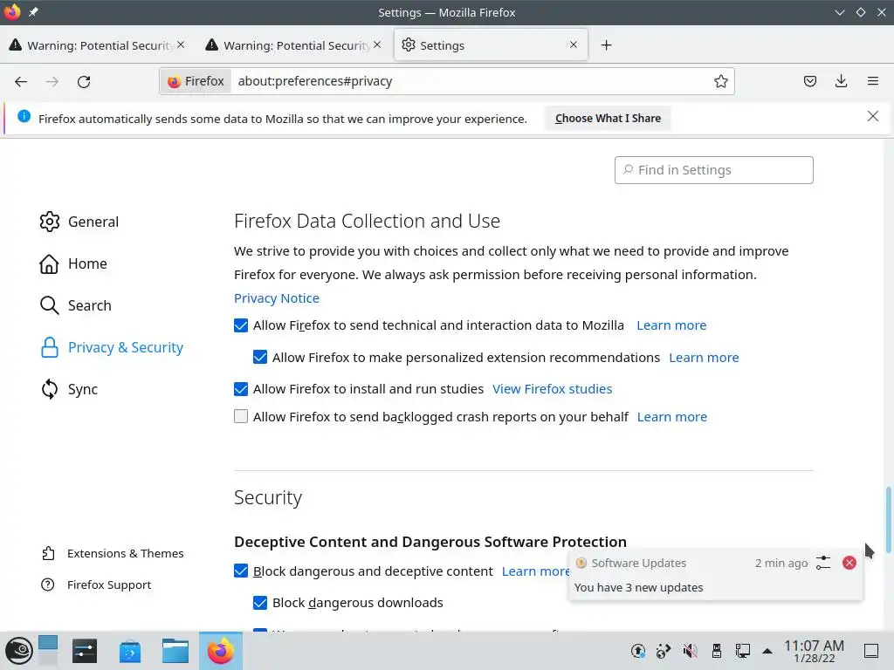This screenshot has height=670, width=894.
Task: Reload the page with the refresh icon
Action: (x=84, y=81)
